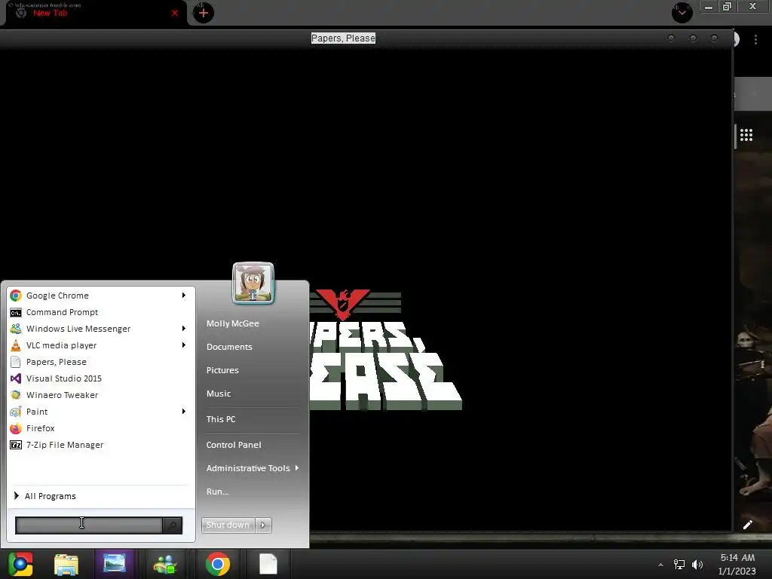The image size is (772, 579).
Task: Open the Google apps grid icon
Action: (x=746, y=135)
